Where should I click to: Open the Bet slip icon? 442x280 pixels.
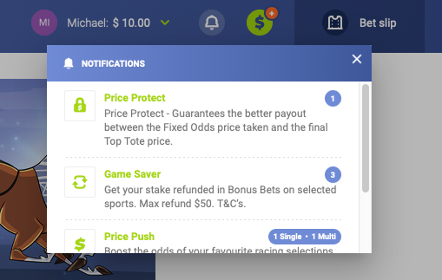click(x=335, y=22)
